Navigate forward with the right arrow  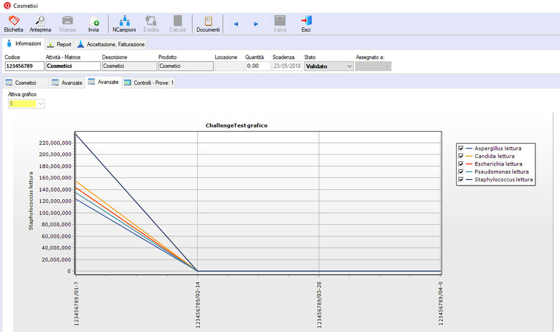coord(256,23)
